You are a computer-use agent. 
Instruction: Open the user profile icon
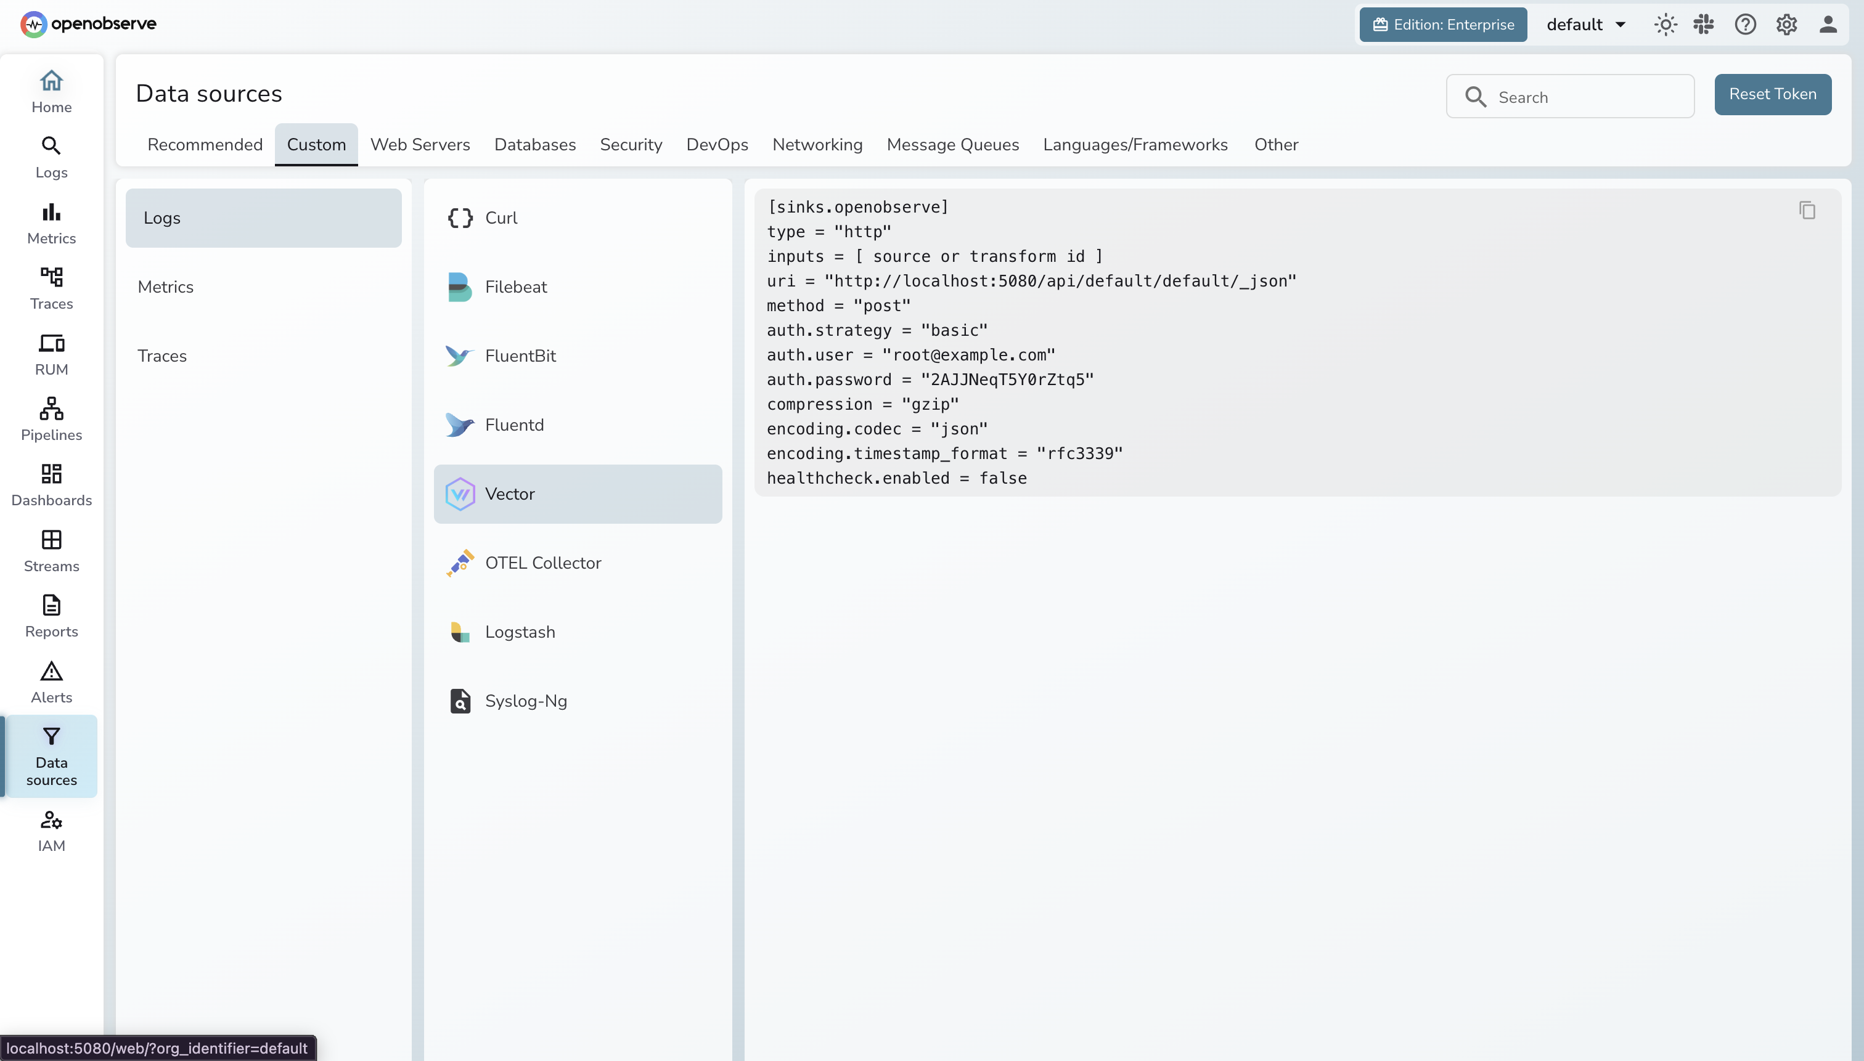point(1829,24)
